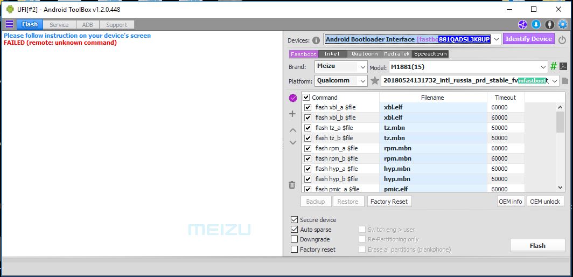Click the black shield key icon
The height and width of the screenshot is (277, 573).
pos(549,24)
